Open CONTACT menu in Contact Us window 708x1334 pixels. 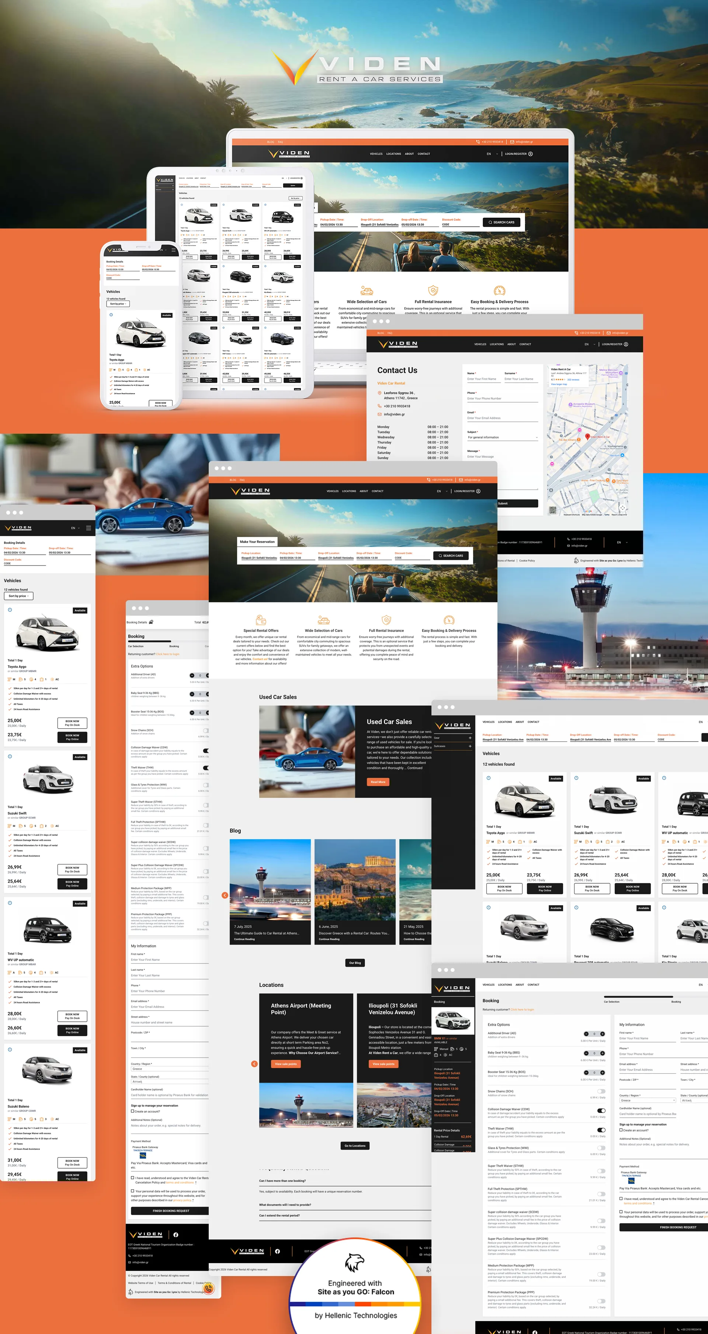point(525,344)
